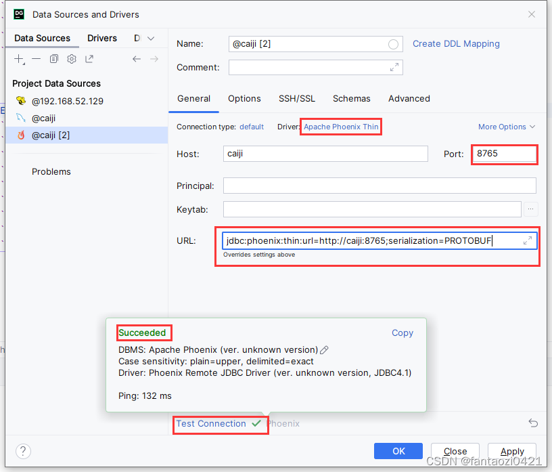Navigate forward with right arrow icon
The height and width of the screenshot is (472, 552).
coord(154,59)
